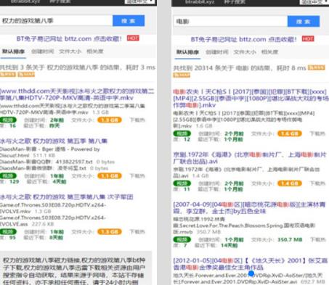Viewport: 329px width, 285px height.
Task: Click green 视频 badge on first left result
Action: pos(9,120)
